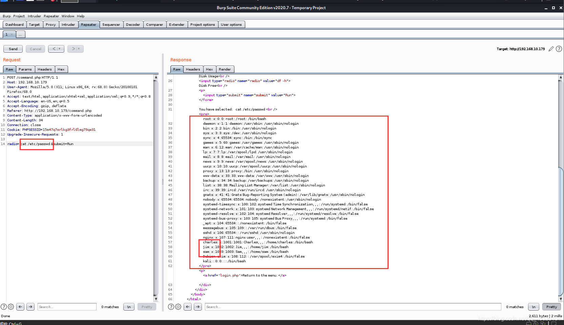Go to next response search match
Screen dimensions: 564x325
[x=198, y=307]
